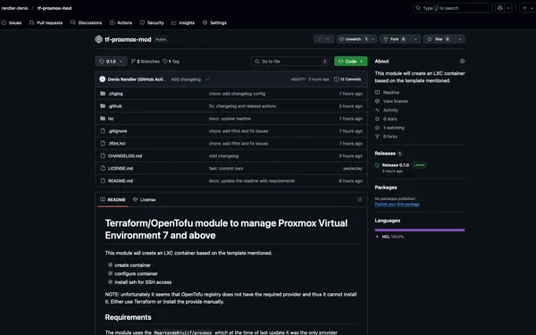This screenshot has height=335, width=536.
Task: Click the commit status check mark
Action: (x=207, y=80)
